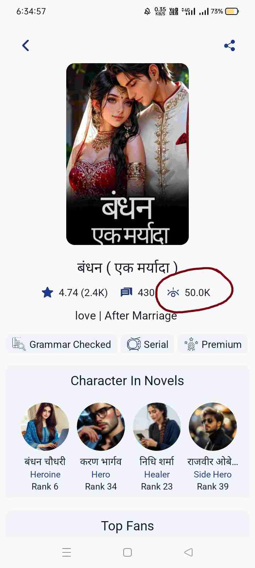Viewport: 255px width, 568px height.
Task: Tap the Top Fans heading
Action: (127, 526)
